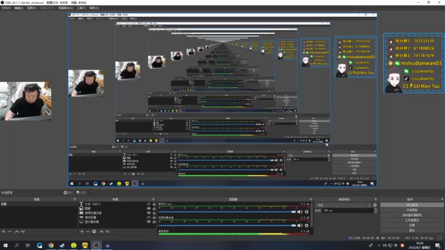This screenshot has height=250, width=445.
Task: Toggle visibility of 视频采集设备 source
Action: (x=149, y=213)
